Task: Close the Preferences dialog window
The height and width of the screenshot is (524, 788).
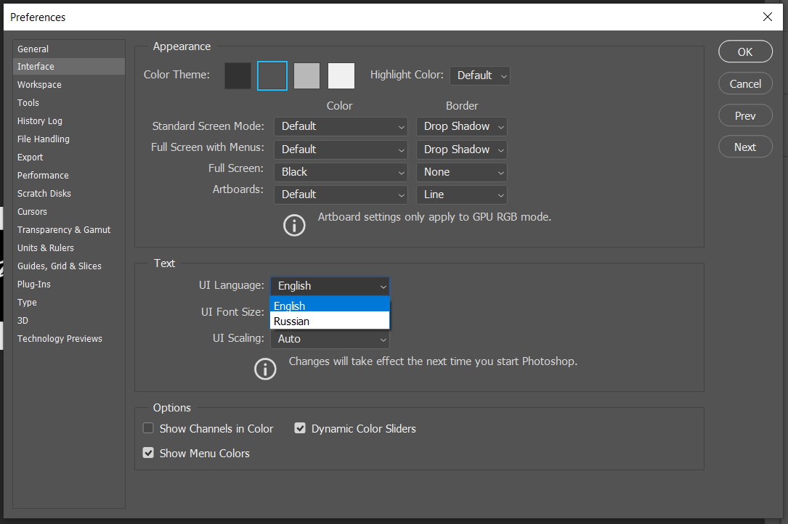Action: coord(768,16)
